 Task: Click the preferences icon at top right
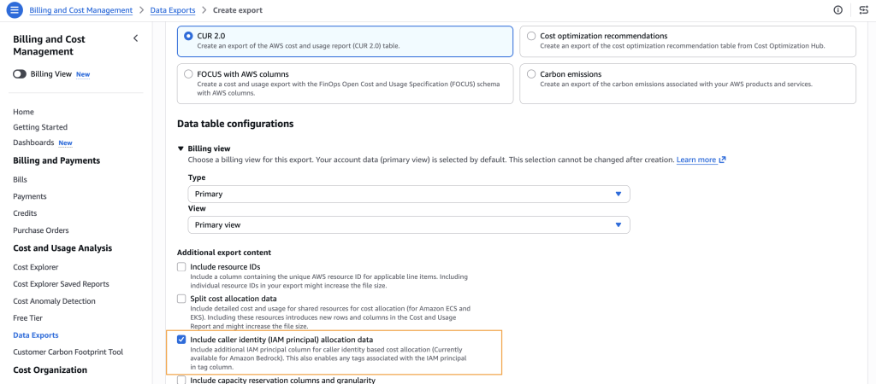pyautogui.click(x=863, y=10)
